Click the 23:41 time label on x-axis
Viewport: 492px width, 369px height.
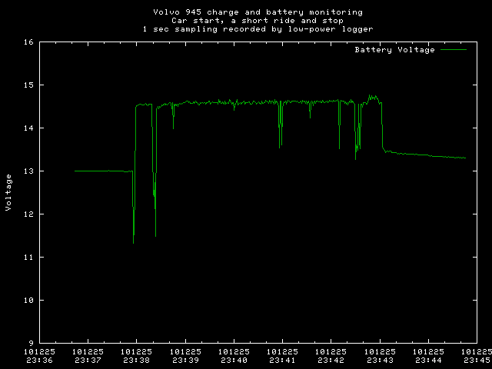(282, 360)
